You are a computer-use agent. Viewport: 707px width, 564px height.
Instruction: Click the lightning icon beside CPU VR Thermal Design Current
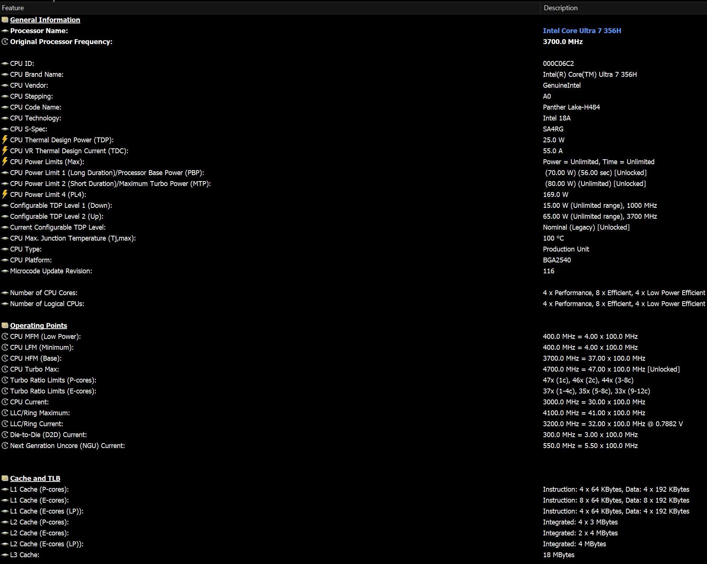tap(5, 151)
